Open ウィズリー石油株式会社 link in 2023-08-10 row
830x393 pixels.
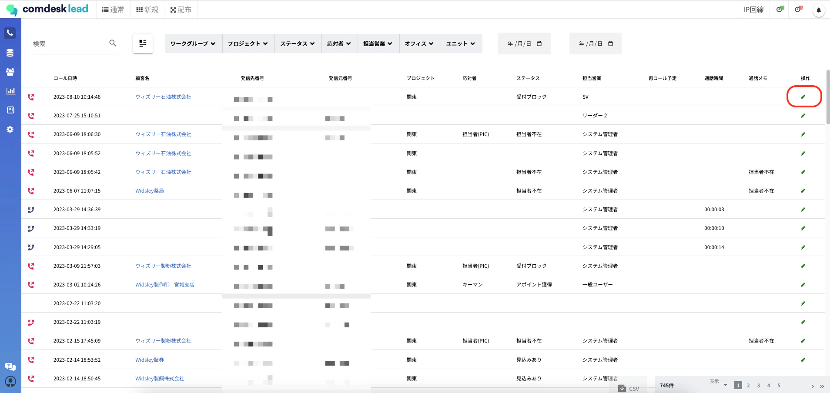pos(163,97)
